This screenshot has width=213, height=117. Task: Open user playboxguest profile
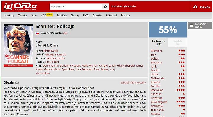tap(159, 102)
